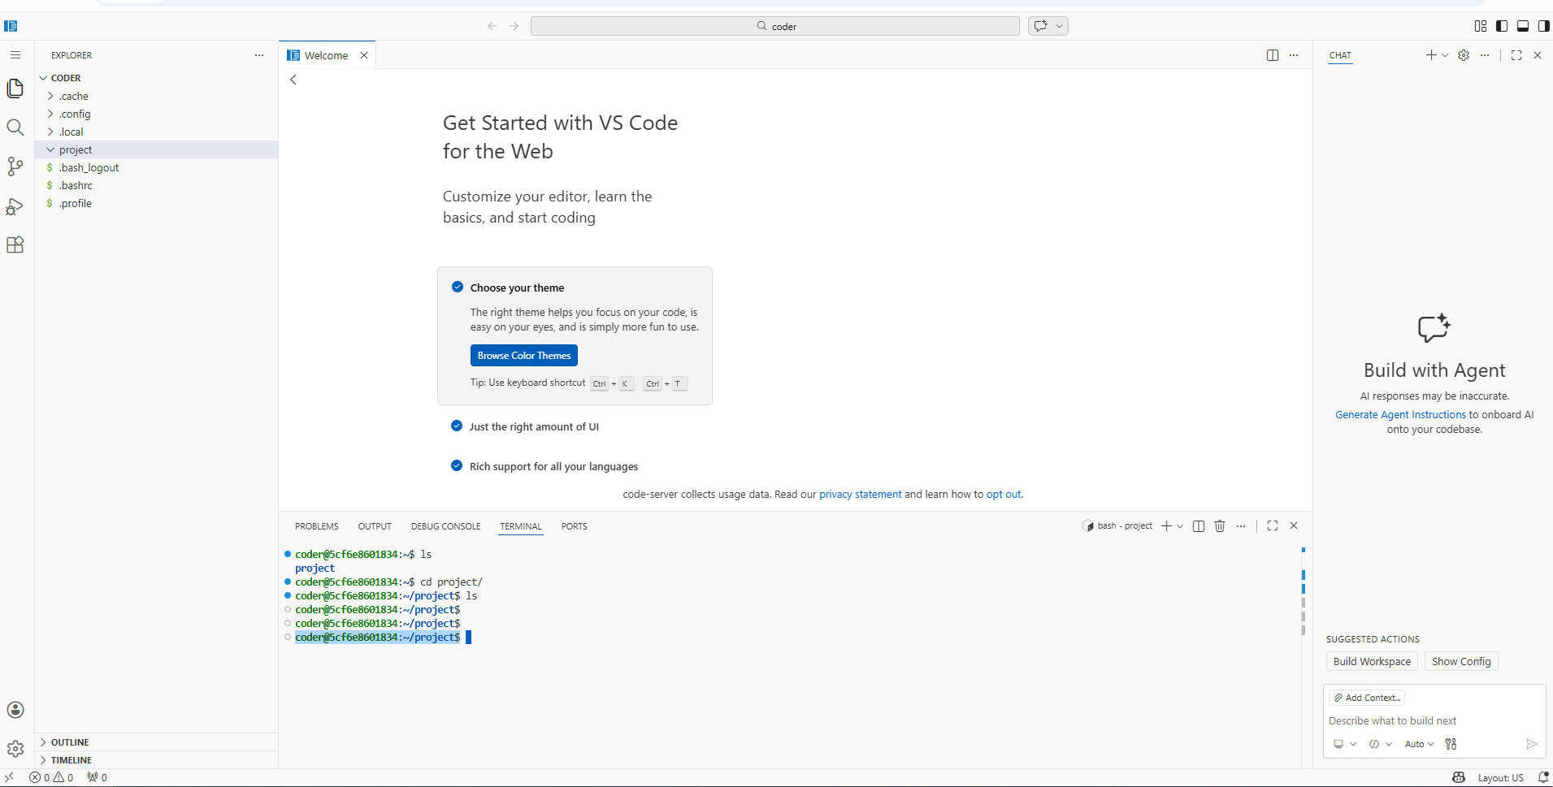1553x787 pixels.
Task: Click Show Config suggested action
Action: (x=1461, y=662)
